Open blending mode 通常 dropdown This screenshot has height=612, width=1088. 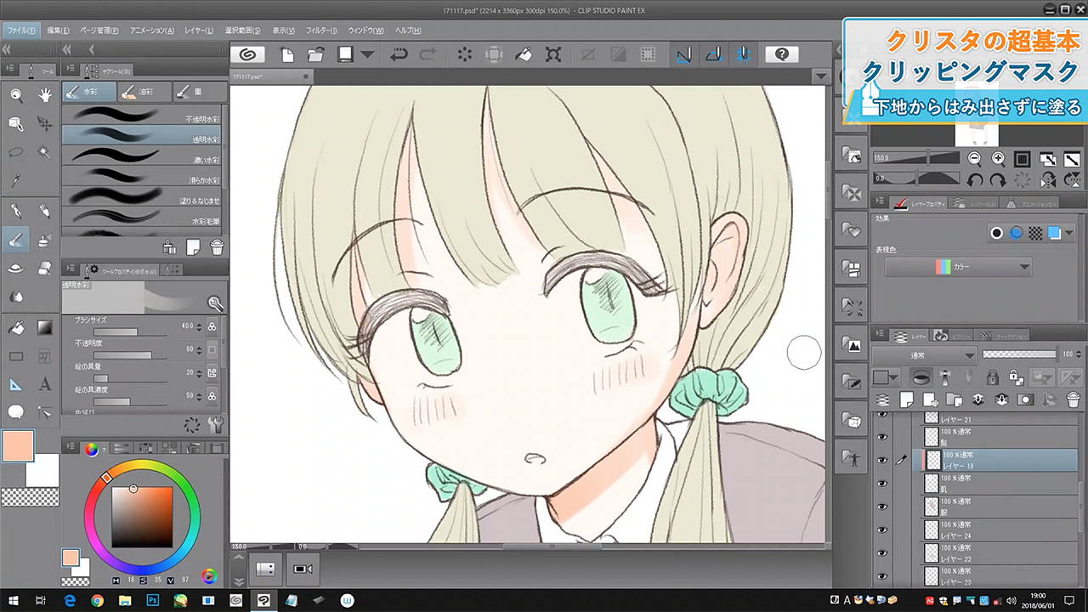click(x=925, y=354)
